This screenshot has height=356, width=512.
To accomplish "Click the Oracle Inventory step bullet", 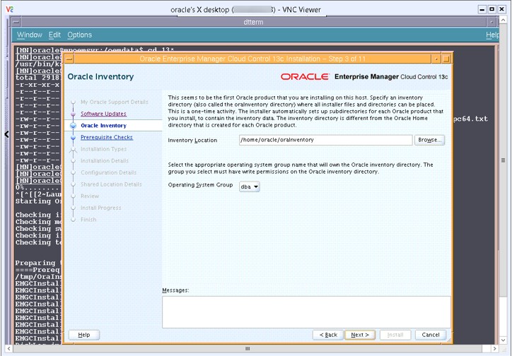I will (x=73, y=126).
